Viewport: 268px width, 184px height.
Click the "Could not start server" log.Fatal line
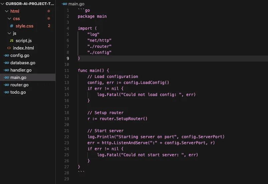tap(148, 155)
